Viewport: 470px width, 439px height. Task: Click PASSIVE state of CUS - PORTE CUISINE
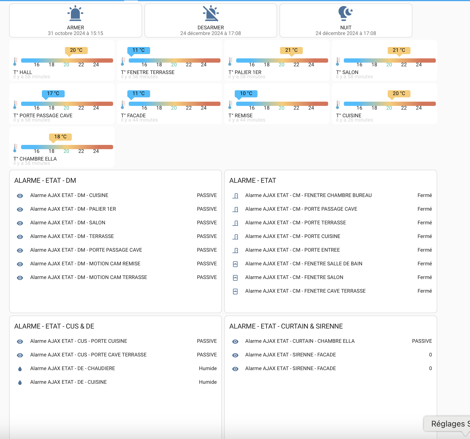click(207, 341)
